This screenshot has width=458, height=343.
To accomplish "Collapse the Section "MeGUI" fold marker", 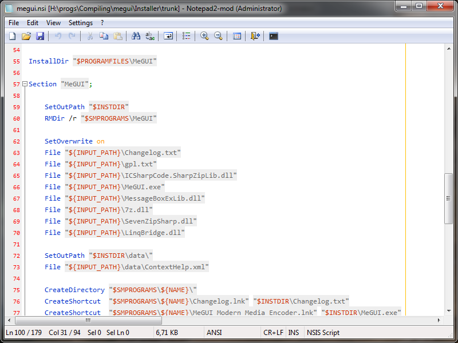I will coord(25,84).
